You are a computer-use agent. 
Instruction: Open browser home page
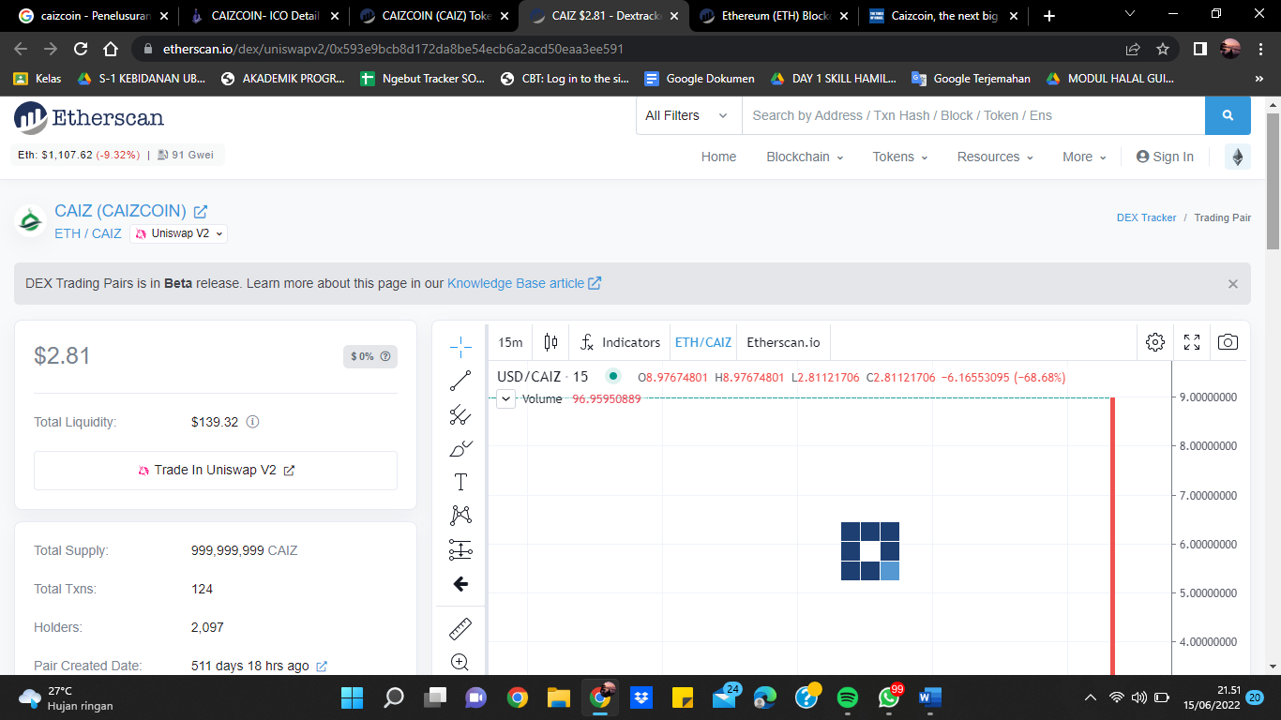pyautogui.click(x=111, y=49)
